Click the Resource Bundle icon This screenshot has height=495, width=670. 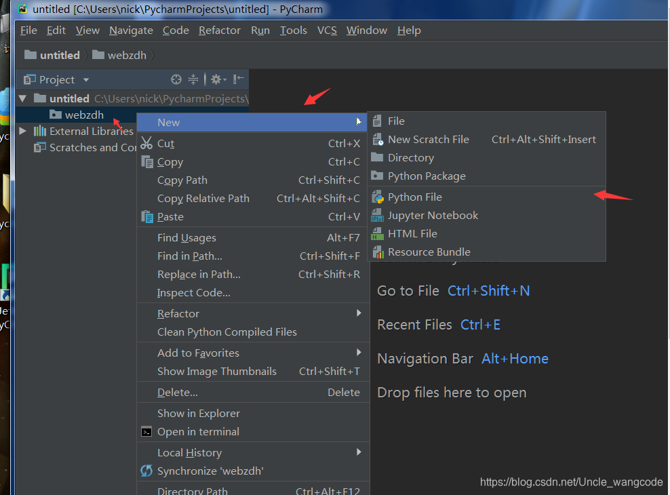click(x=378, y=252)
